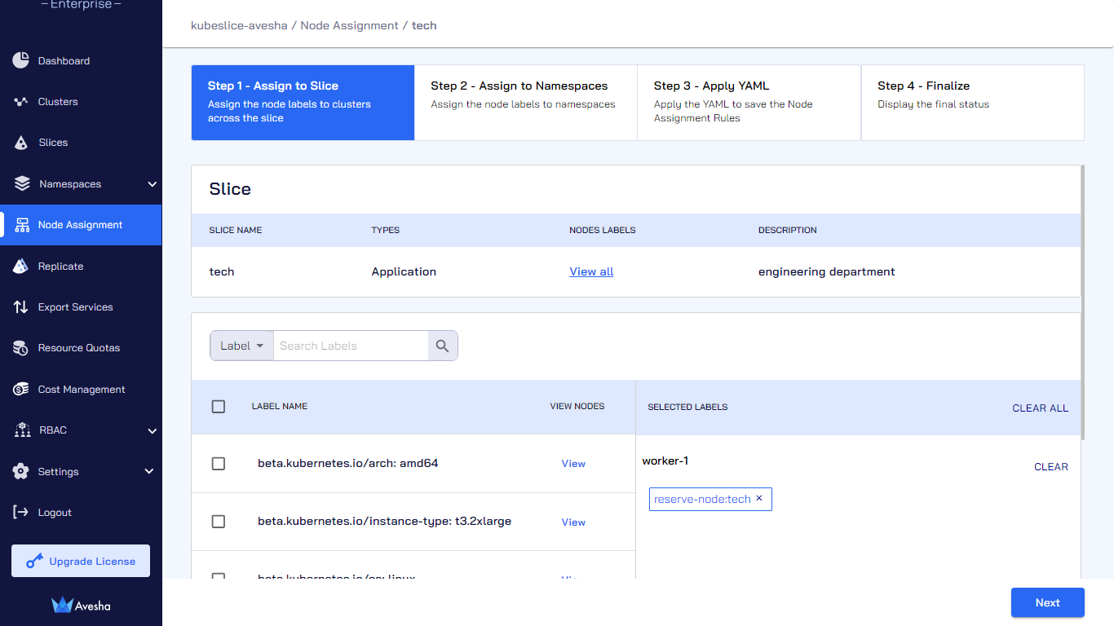Expand the Settings sidebar chevron

[149, 471]
